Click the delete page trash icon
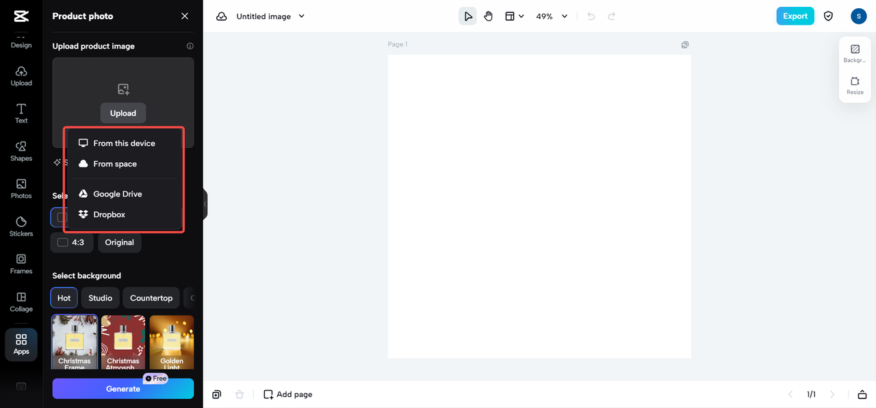 239,394
